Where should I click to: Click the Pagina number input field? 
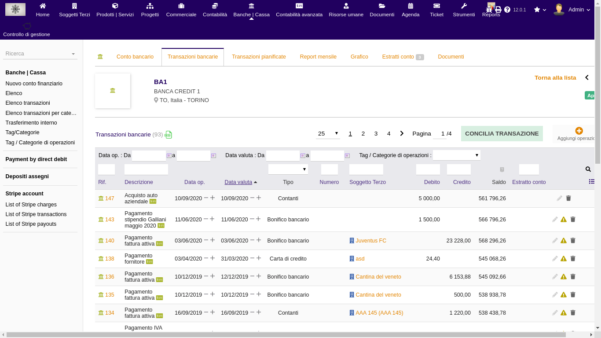tap(440, 133)
